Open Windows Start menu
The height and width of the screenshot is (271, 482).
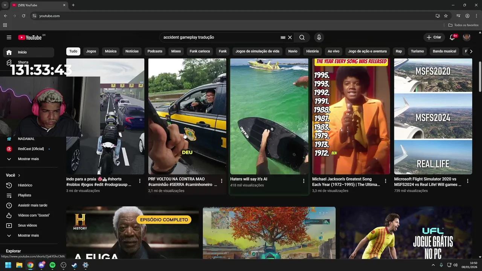click(8, 265)
